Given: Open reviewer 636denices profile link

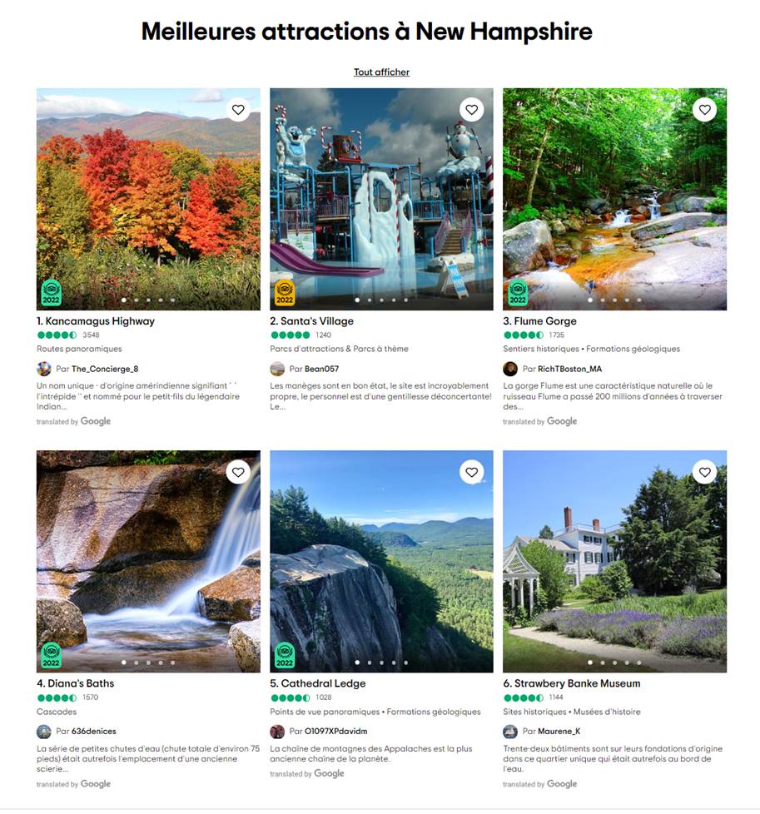Looking at the screenshot, I should (94, 731).
